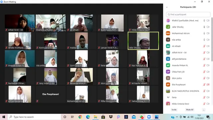Click Alfiah M.W - 04's muted microphone icon
This screenshot has height=120, width=213.
coord(204,53)
